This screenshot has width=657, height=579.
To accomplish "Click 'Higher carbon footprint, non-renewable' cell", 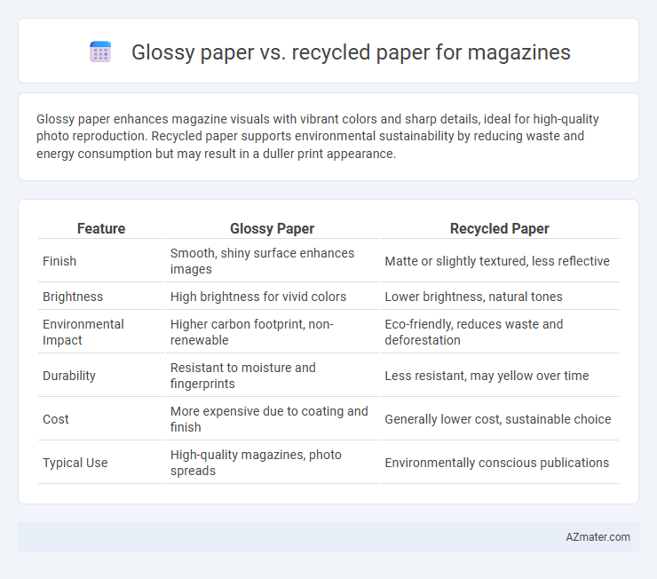I will click(272, 332).
